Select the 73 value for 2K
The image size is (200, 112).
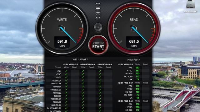tap(137, 80)
